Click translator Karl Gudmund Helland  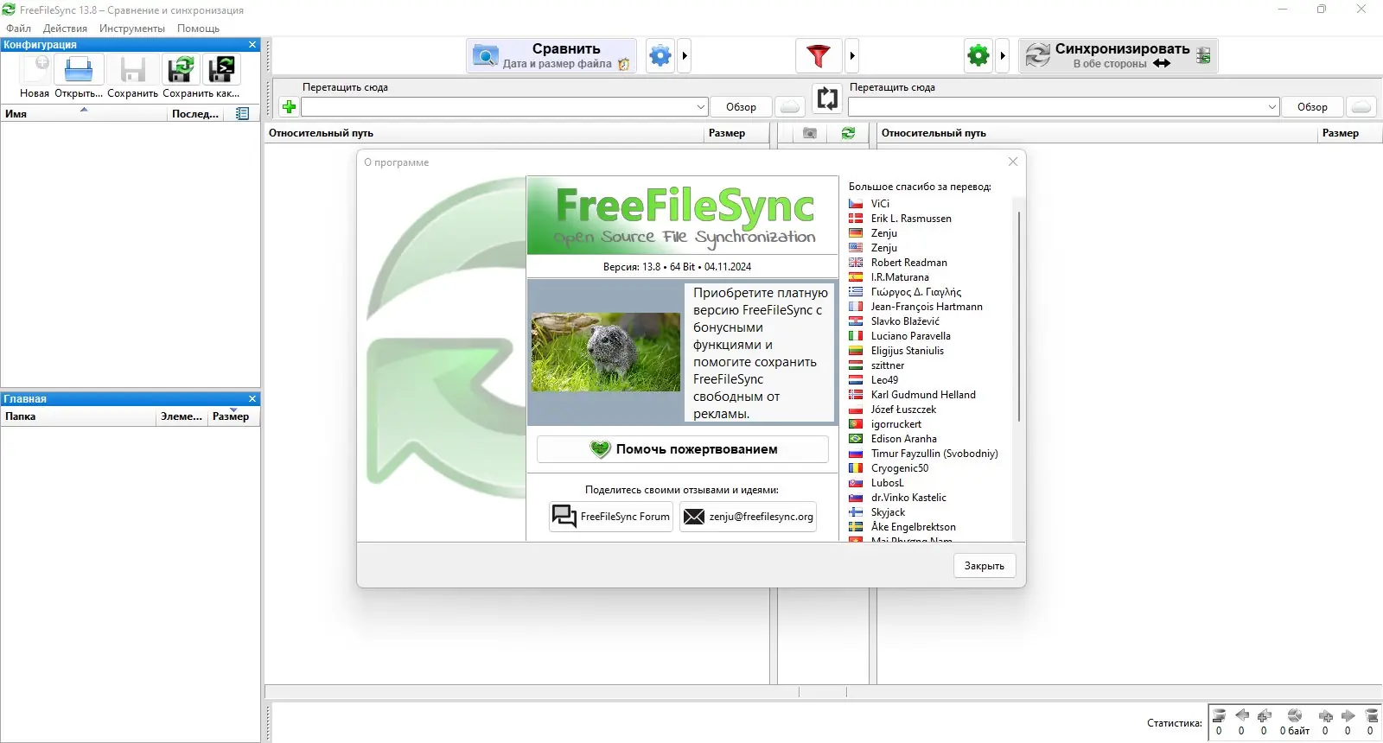(x=923, y=395)
